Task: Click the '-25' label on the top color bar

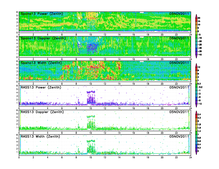Action: click(200, 45)
